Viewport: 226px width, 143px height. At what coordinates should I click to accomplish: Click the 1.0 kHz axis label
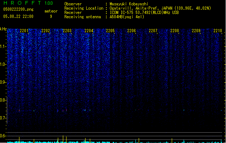pyautogui.click(x=3, y=64)
